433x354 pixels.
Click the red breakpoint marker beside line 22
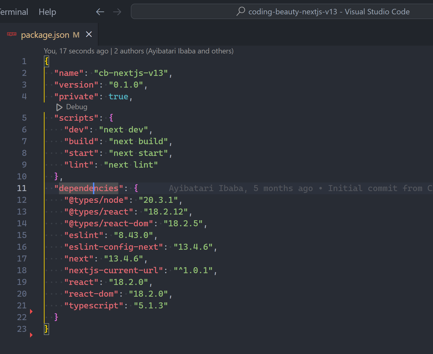pos(31,312)
